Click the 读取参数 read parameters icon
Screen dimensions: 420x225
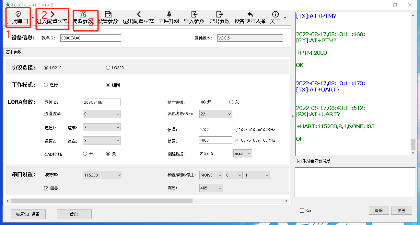83,15
